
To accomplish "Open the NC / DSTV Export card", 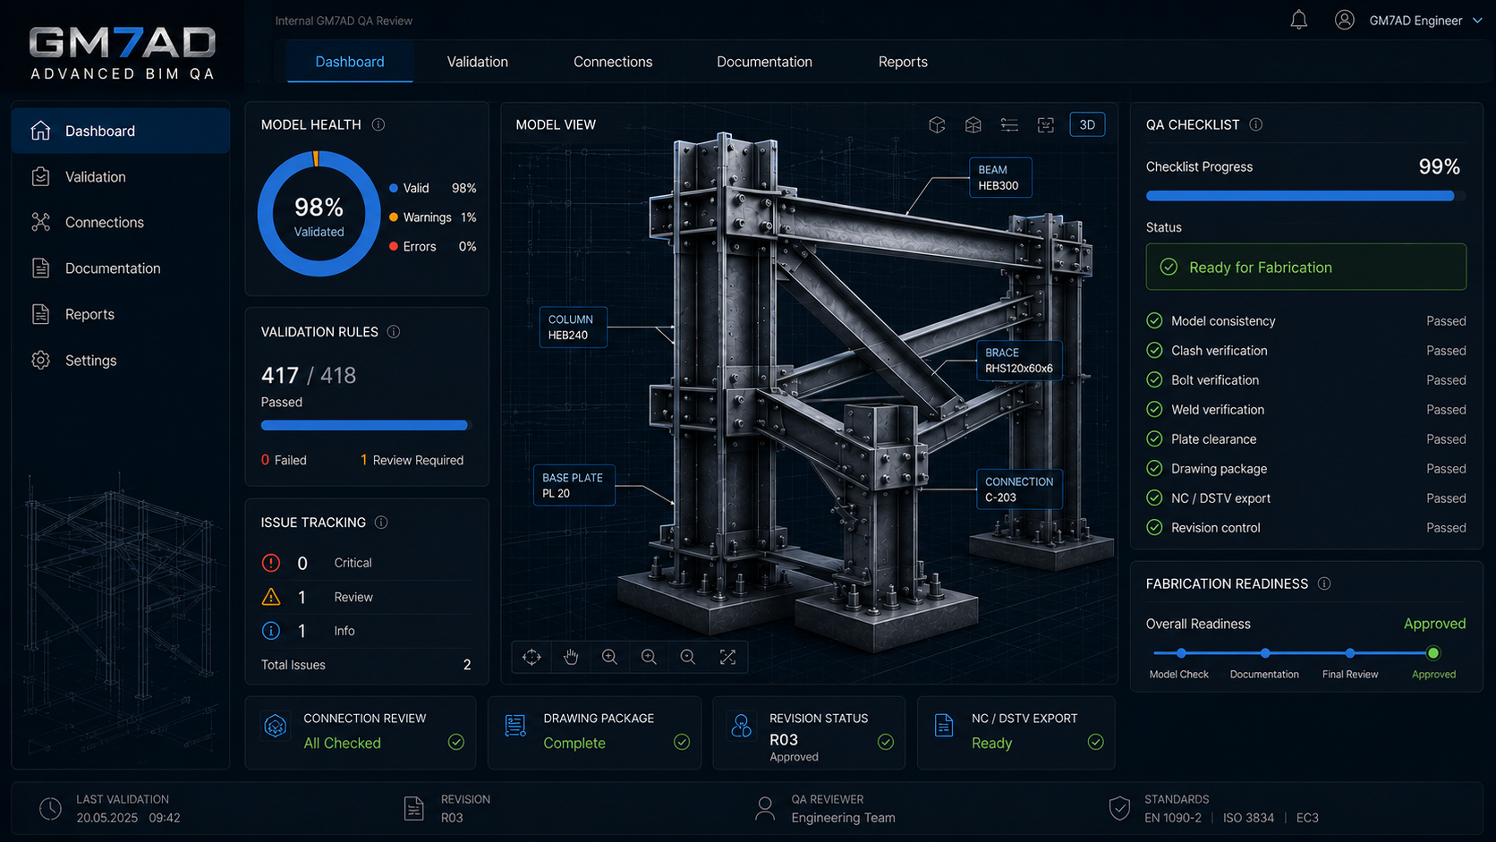I will [x=1016, y=733].
